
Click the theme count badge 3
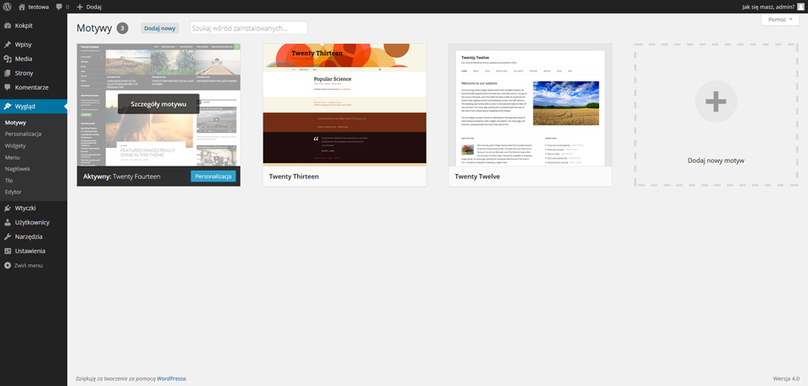[122, 29]
